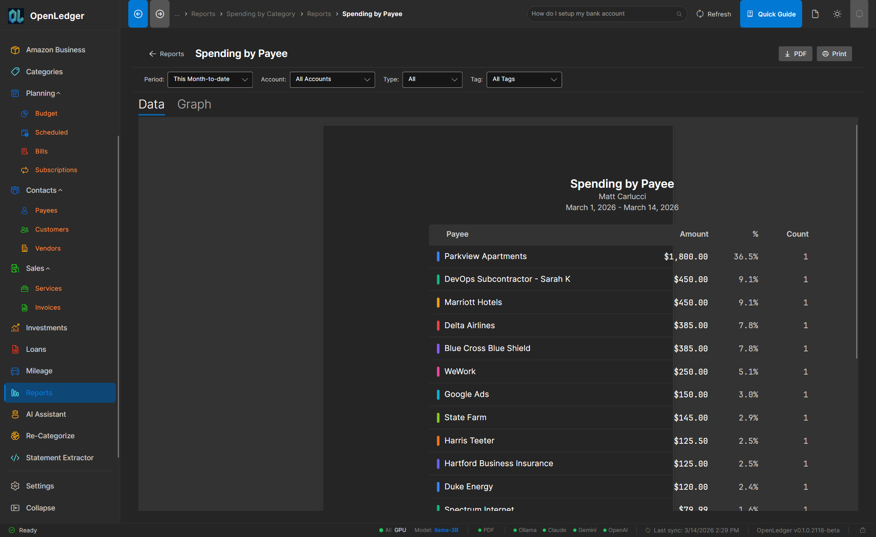Open the Mileage tracker

(39, 371)
